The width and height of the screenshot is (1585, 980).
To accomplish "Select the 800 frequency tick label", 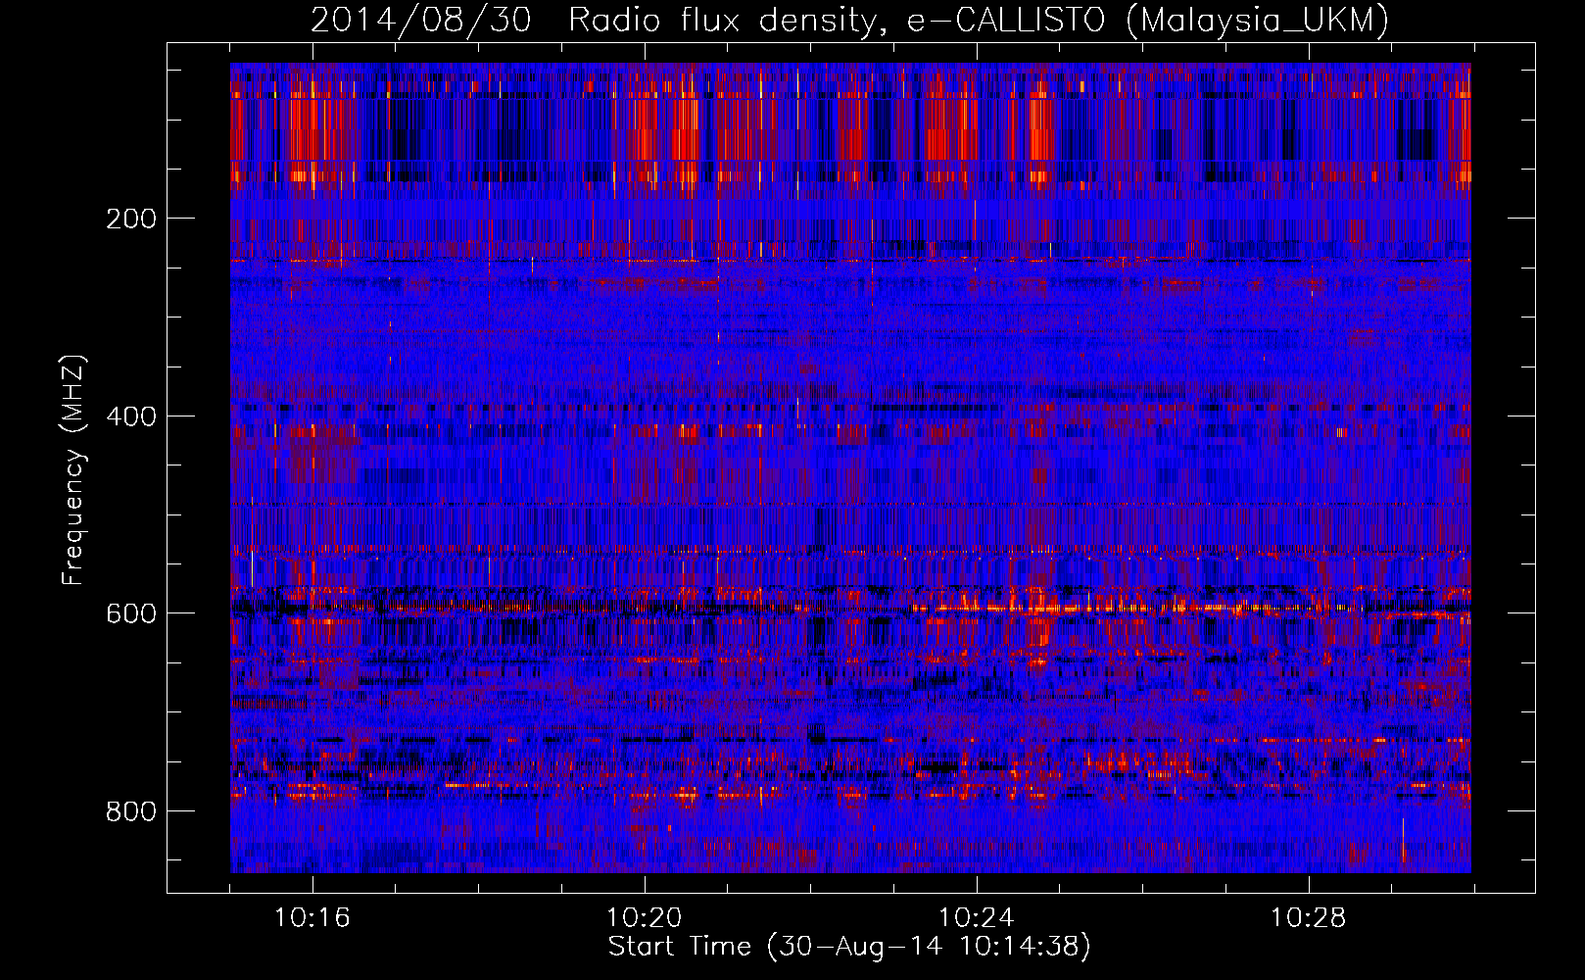I will [x=131, y=811].
